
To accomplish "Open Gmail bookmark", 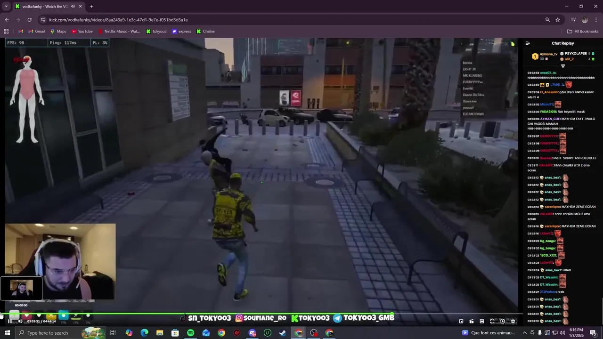I will pyautogui.click(x=36, y=32).
